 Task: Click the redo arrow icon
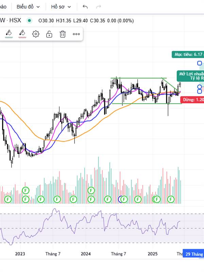99,7
